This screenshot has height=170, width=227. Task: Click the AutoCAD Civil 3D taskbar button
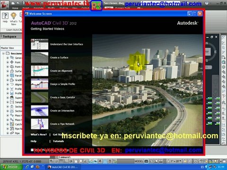pyautogui.click(x=64, y=167)
